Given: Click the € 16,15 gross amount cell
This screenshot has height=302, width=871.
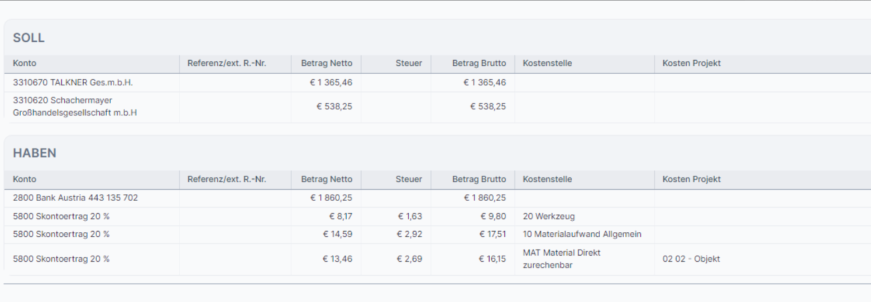Looking at the screenshot, I should [492, 259].
